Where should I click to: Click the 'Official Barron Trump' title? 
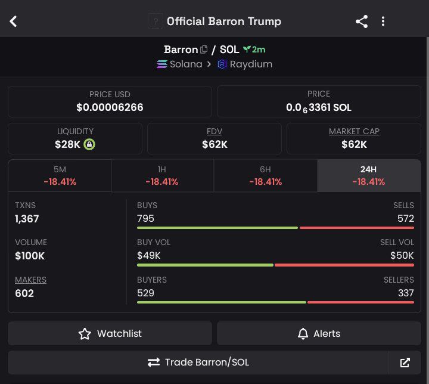pos(224,21)
